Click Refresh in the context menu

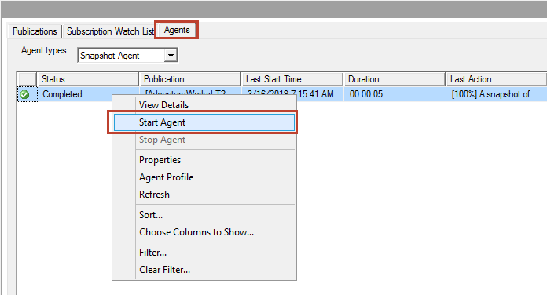point(154,195)
